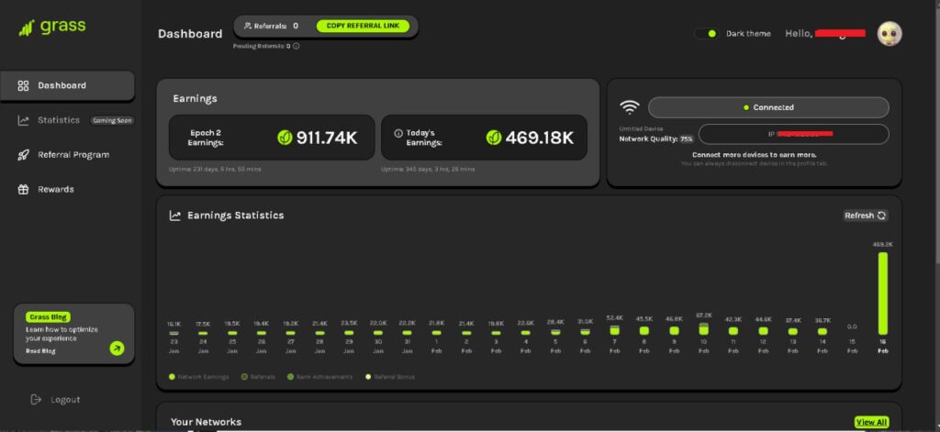
Task: Click the Grass Blog label badge
Action: point(48,317)
